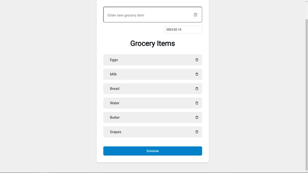Delete the Eggs item via trash icon
Image resolution: width=308 pixels, height=173 pixels.
click(x=197, y=60)
